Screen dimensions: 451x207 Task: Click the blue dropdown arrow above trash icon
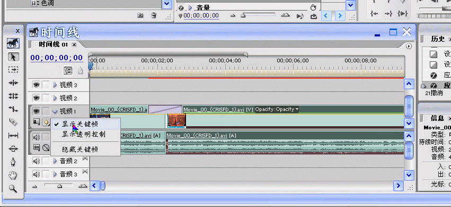(167, 4)
